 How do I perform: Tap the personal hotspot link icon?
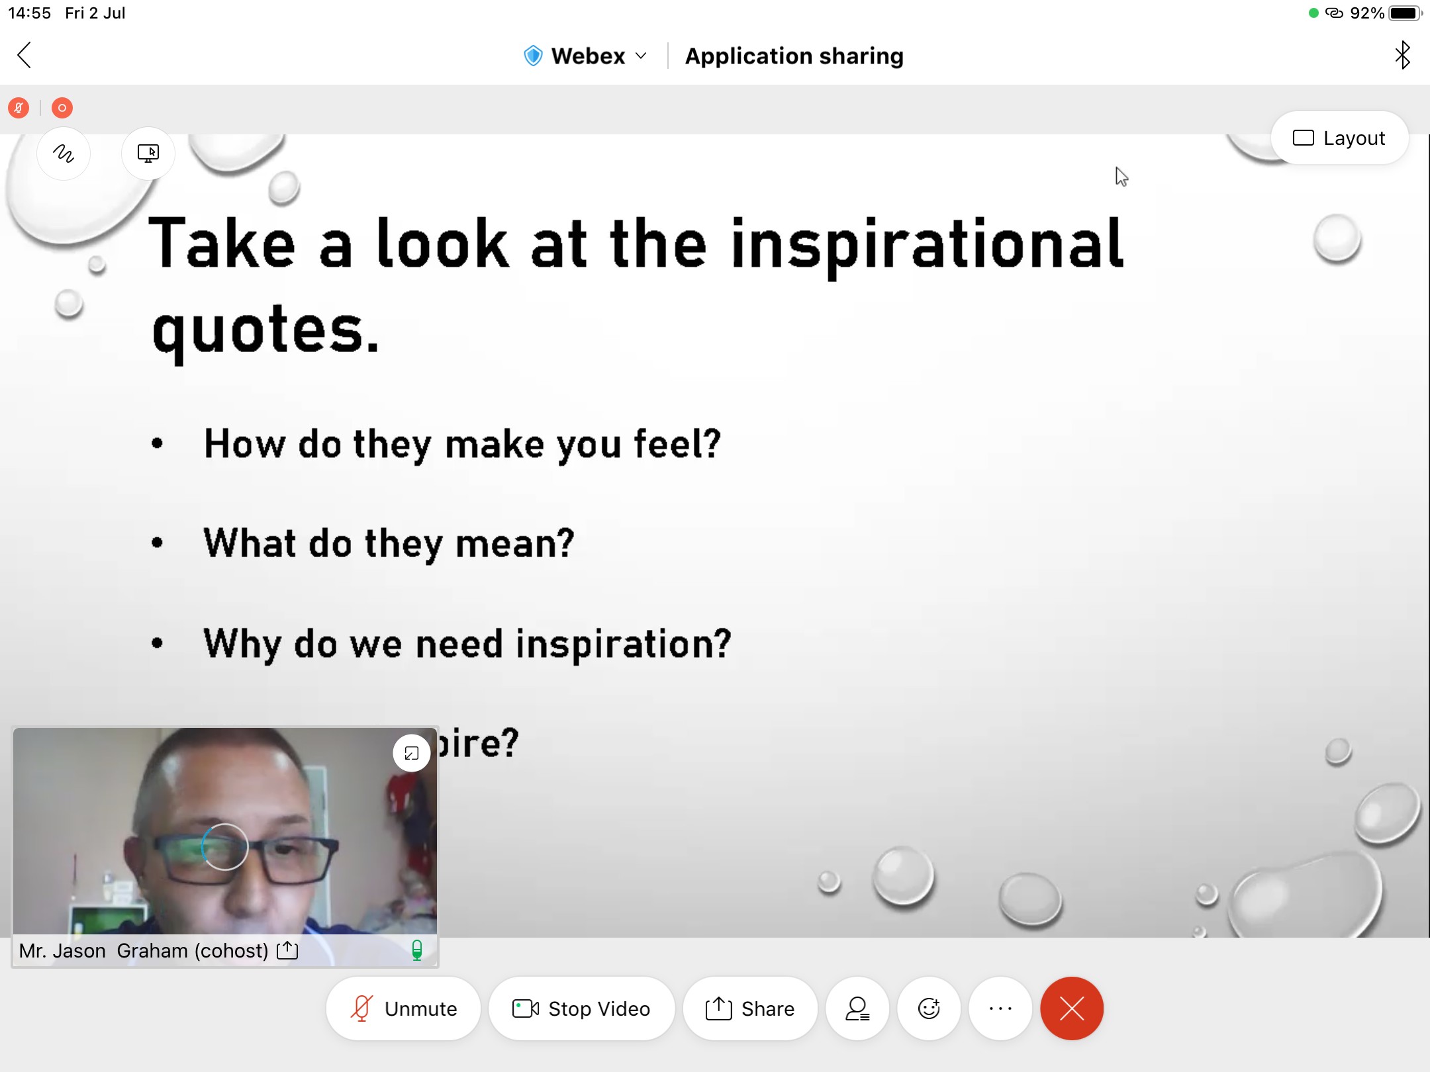[x=1334, y=13]
